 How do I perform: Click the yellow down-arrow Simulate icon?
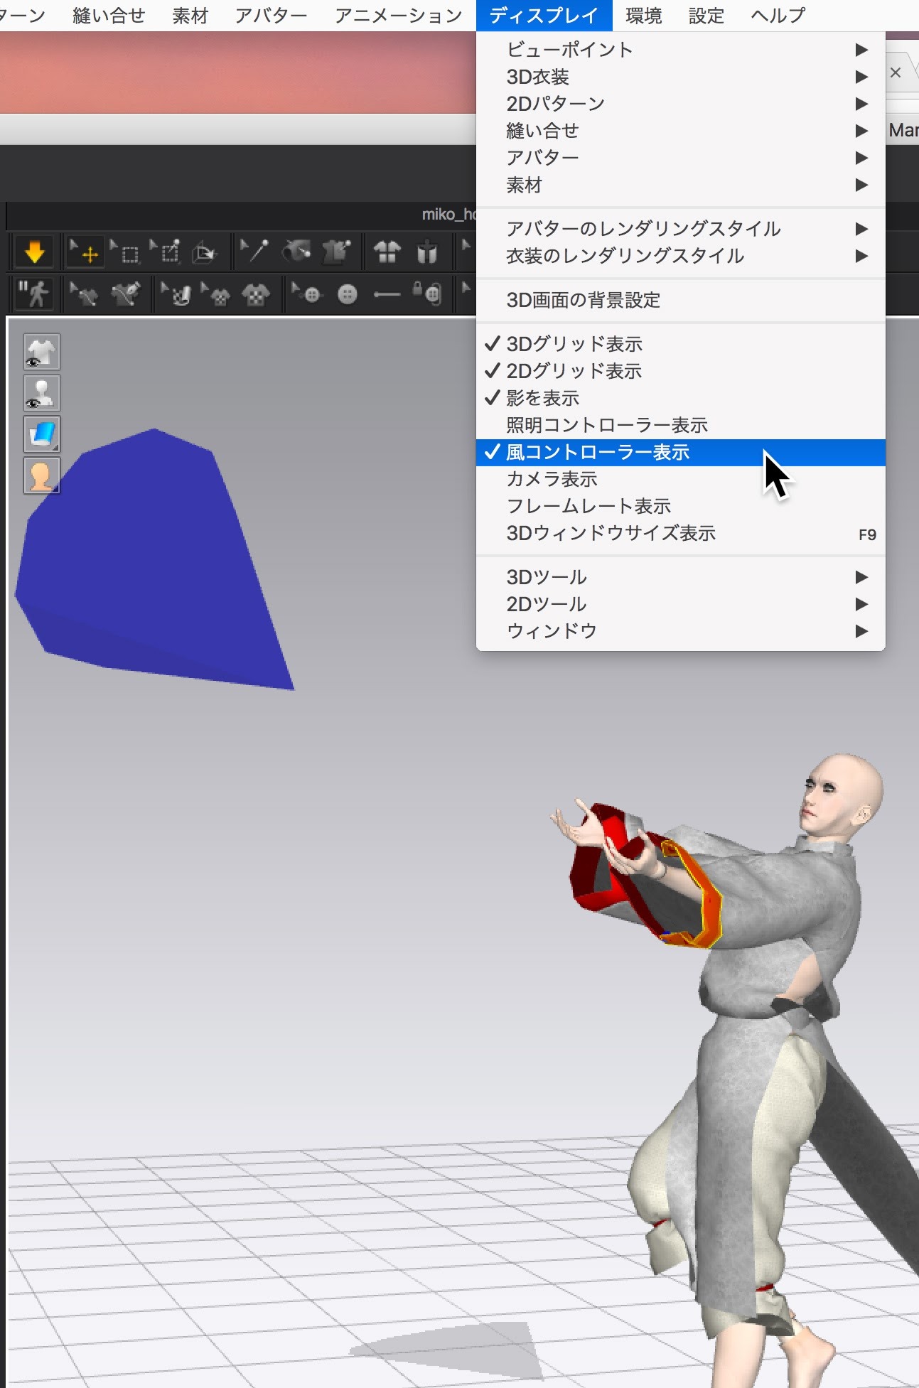(34, 252)
